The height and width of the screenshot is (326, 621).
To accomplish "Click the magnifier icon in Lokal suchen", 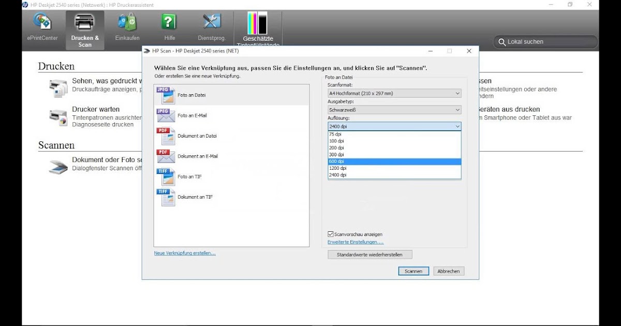I will coord(502,42).
